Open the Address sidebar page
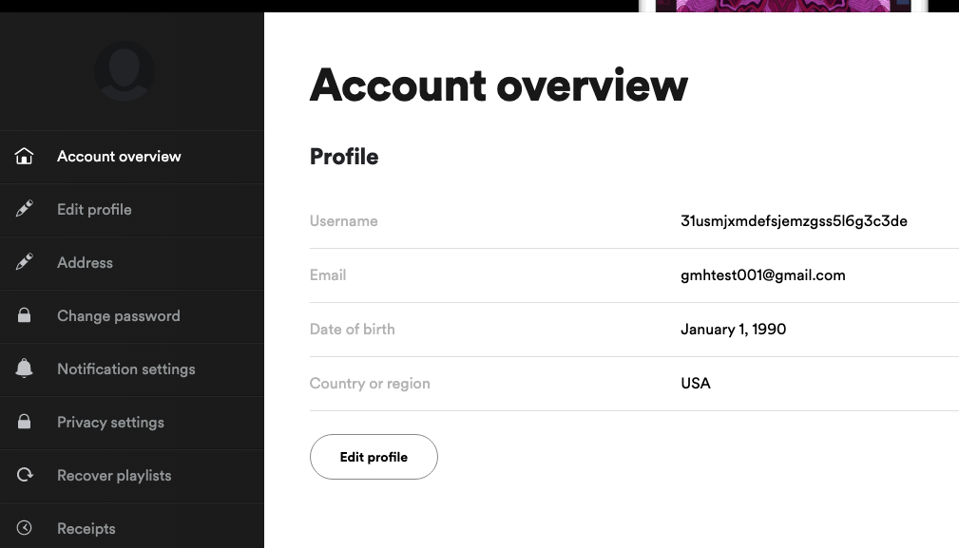Screen dimensions: 959x548 (85, 263)
